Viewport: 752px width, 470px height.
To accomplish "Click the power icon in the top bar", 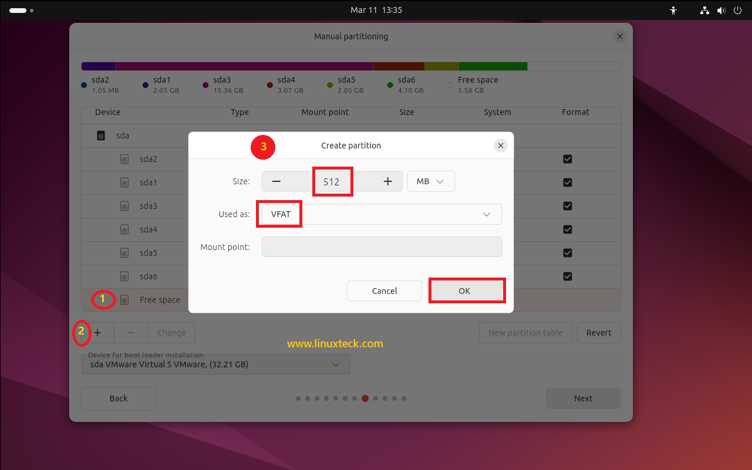I will click(737, 10).
